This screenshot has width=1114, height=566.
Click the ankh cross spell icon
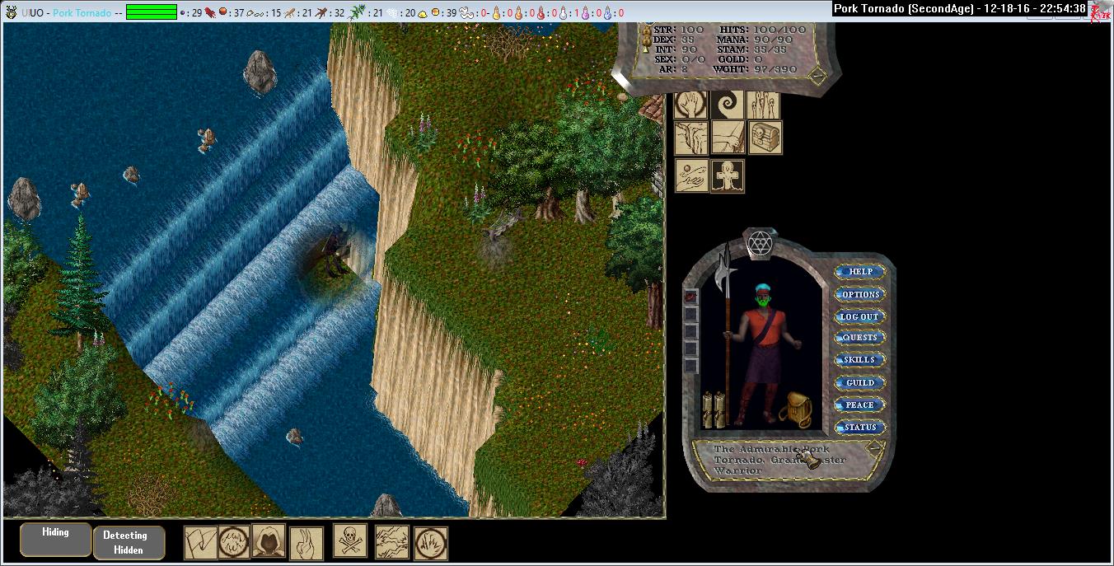[728, 175]
